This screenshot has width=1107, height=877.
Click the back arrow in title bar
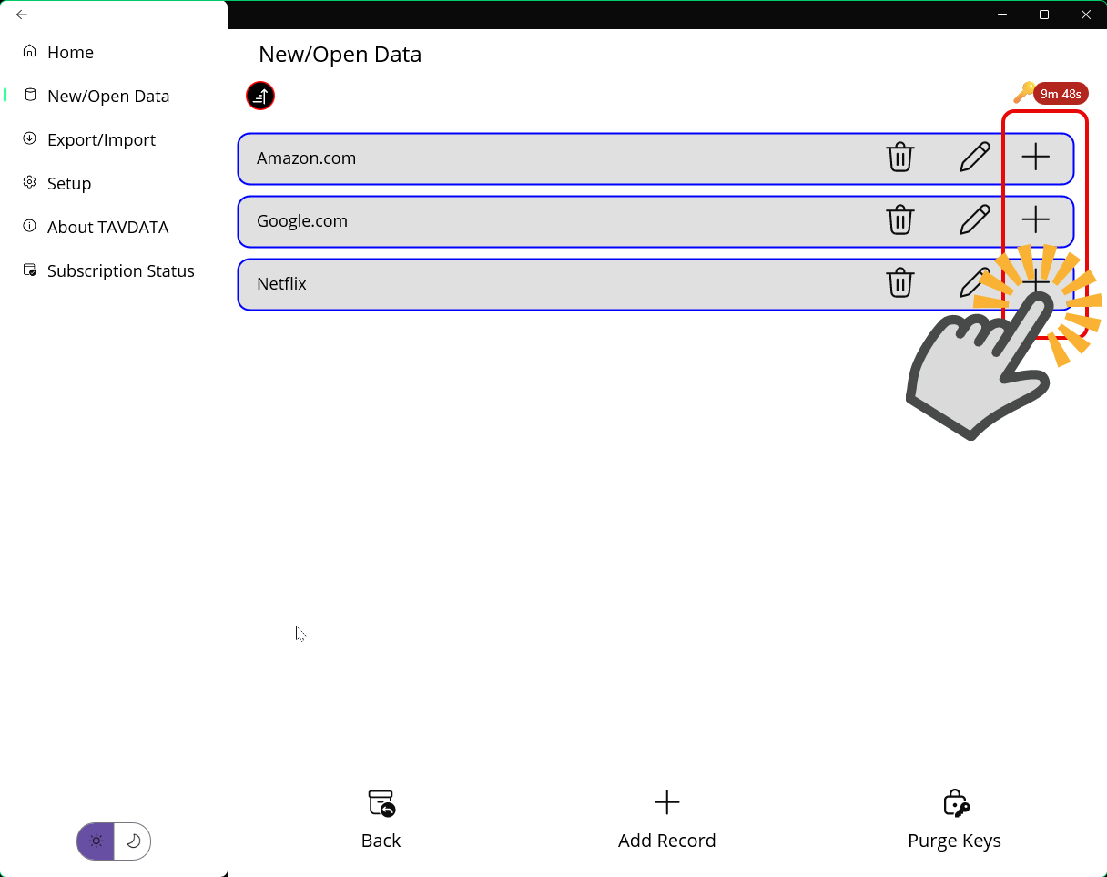[x=22, y=15]
